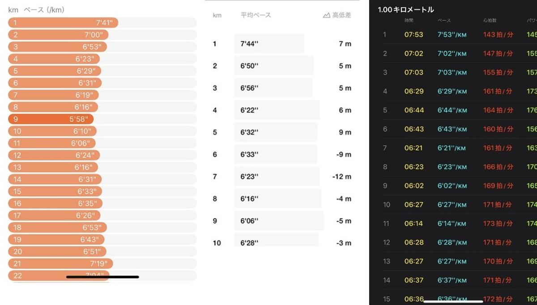Select the km 18 bar showing 6'53"
Viewport: 537px width, 305px height.
pos(57,227)
